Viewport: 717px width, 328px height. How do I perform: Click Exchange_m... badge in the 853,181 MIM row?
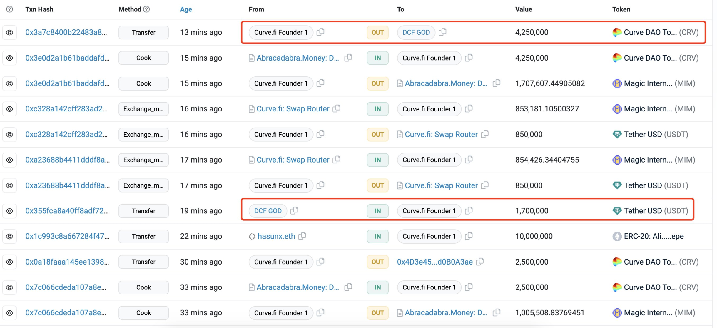(143, 109)
